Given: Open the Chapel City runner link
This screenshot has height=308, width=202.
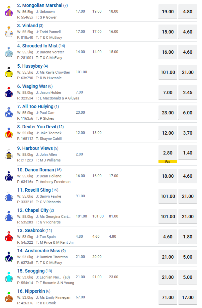Looking at the screenshot, I should point(35,210).
